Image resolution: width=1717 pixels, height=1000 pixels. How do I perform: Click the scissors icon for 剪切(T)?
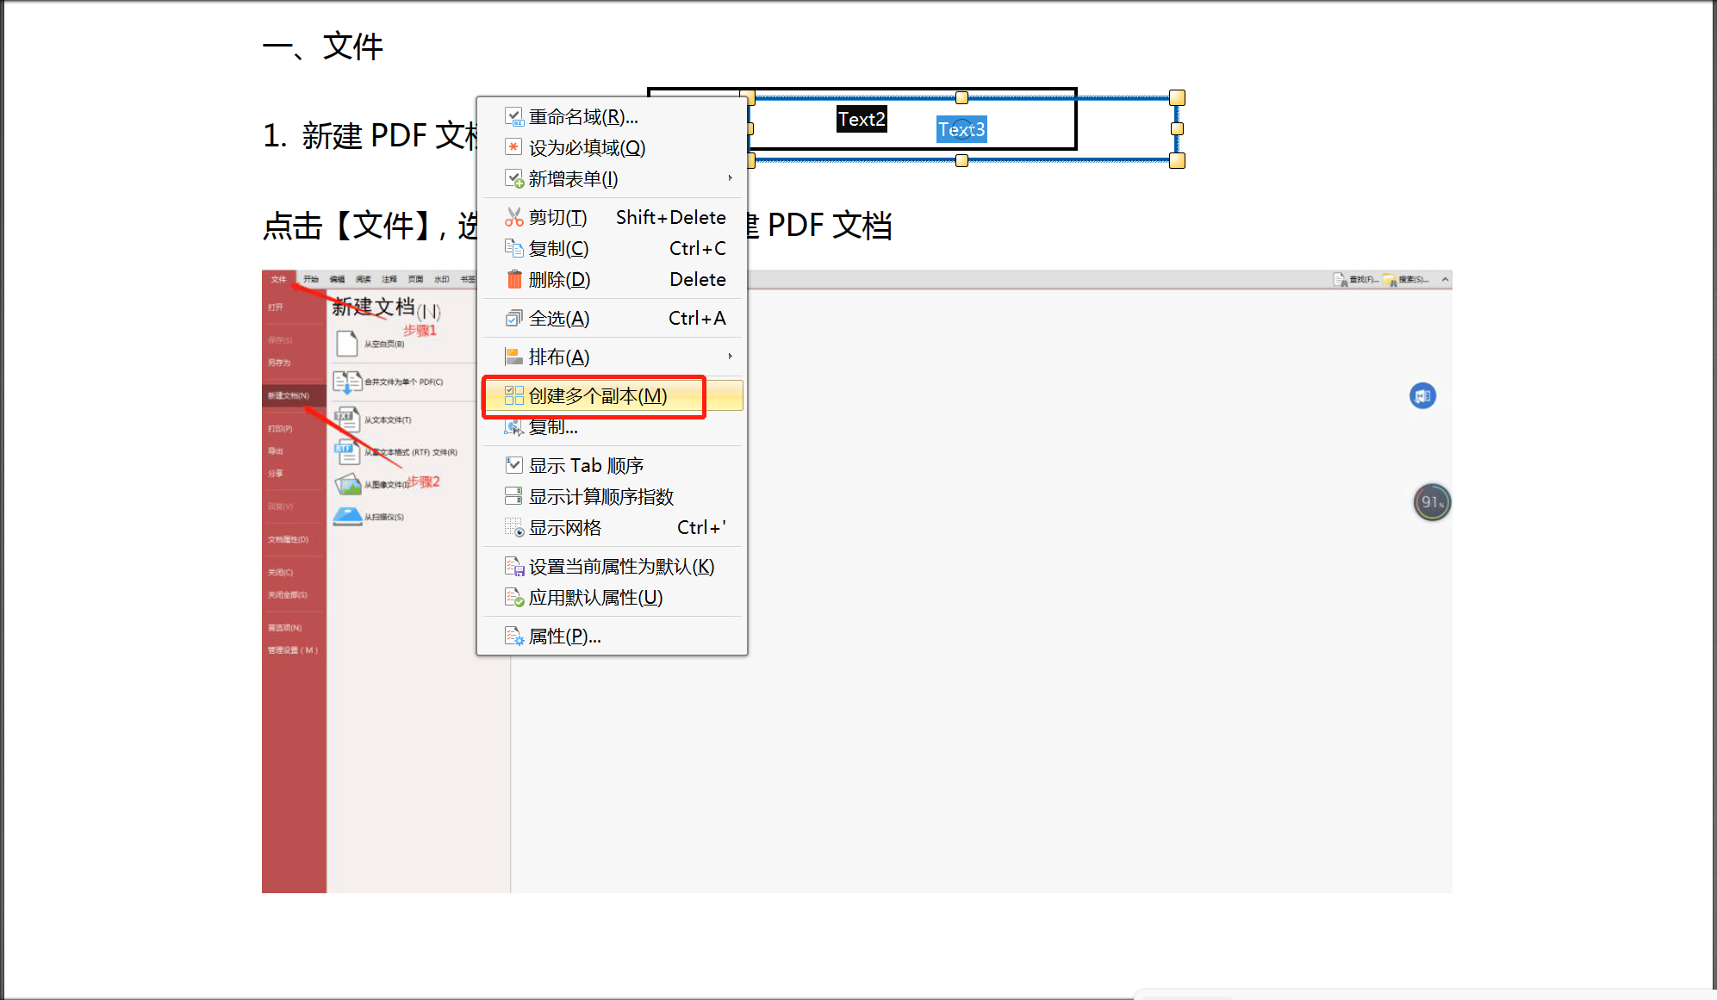(513, 217)
